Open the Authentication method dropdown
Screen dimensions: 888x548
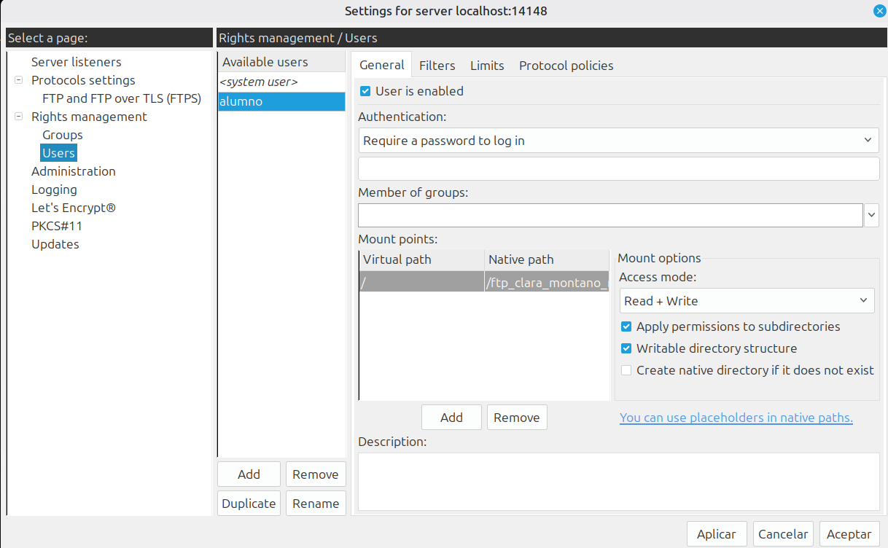[x=618, y=141]
